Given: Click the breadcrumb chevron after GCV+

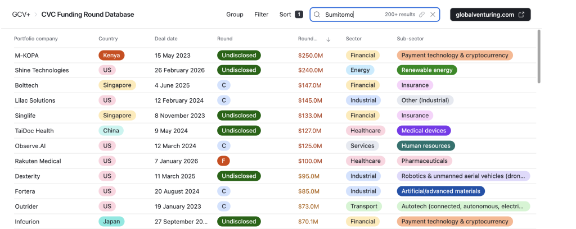Looking at the screenshot, I should tap(35, 15).
